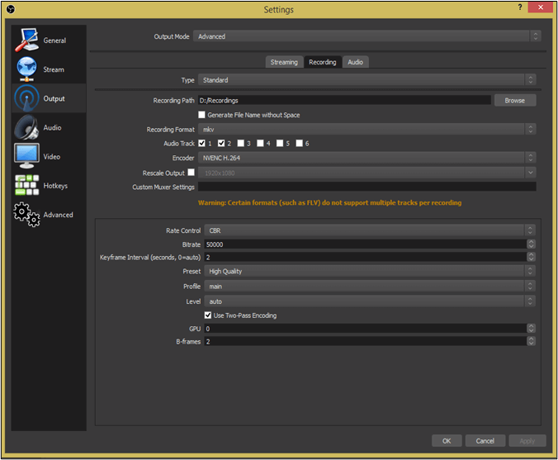Switch to the Audio tab
Viewport: 558px width, 460px height.
(355, 62)
